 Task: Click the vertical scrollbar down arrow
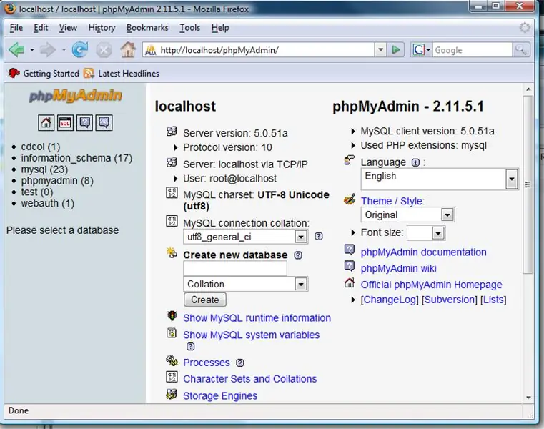528,398
